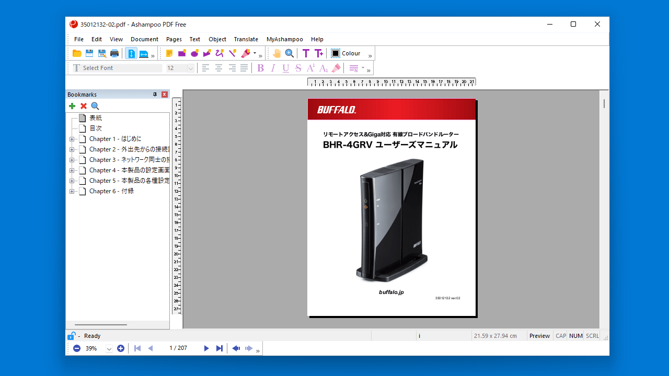Image resolution: width=669 pixels, height=376 pixels.
Task: Expand the file toolbar overflow chevron
Action: click(153, 55)
